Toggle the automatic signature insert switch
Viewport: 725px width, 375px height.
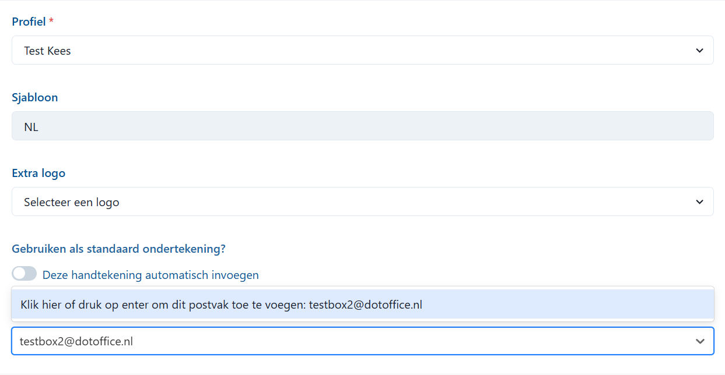24,274
